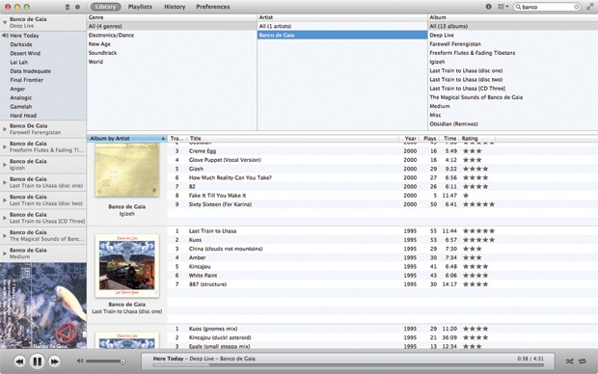Select the Soundtrack genre
The height and width of the screenshot is (374, 598).
(172, 53)
